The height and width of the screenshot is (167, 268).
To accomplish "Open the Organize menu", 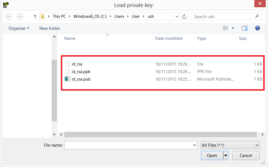I will click(x=19, y=28).
